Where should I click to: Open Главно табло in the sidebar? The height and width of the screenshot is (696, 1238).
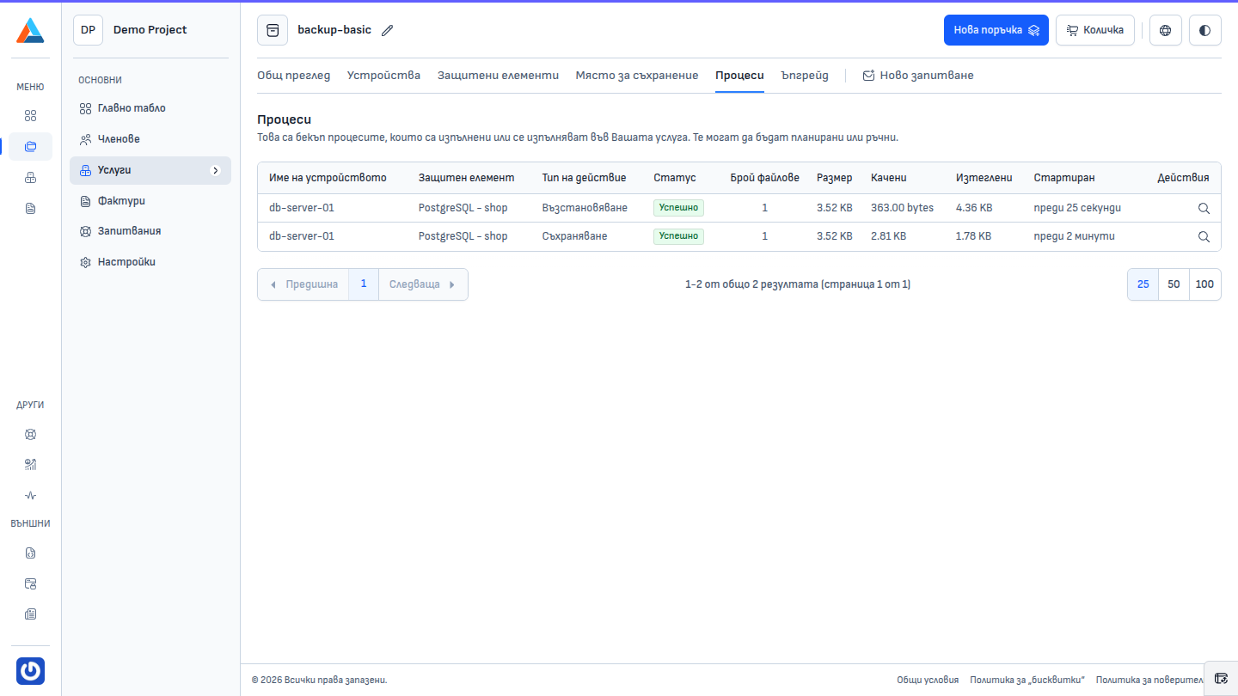(x=150, y=108)
